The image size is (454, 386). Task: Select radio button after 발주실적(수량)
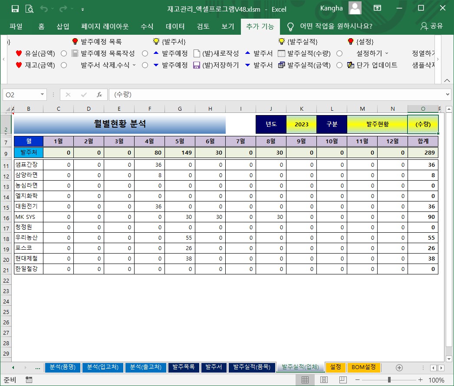339,53
